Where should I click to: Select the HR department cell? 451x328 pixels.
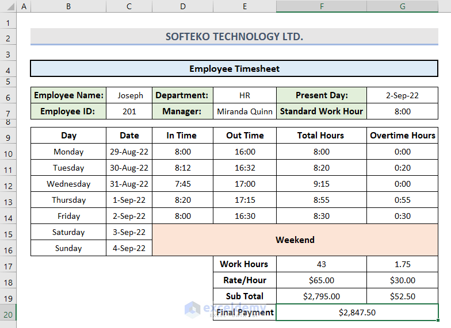[x=245, y=95]
